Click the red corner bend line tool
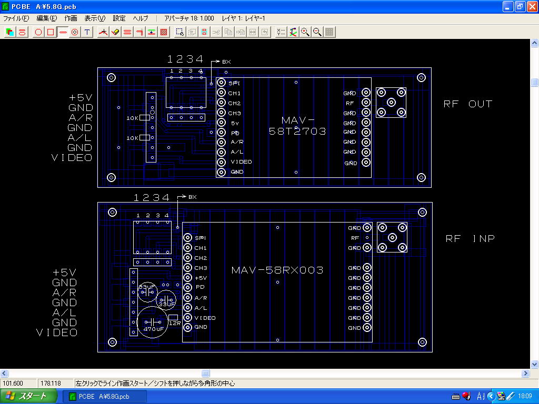The image size is (539, 404). point(139,32)
